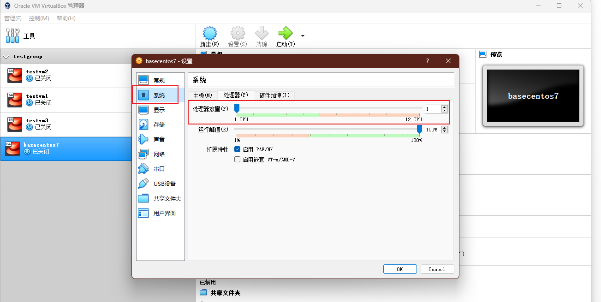Image resolution: width=601 pixels, height=302 pixels.
Task: Click the 清除 discard arrow icon
Action: (x=262, y=33)
